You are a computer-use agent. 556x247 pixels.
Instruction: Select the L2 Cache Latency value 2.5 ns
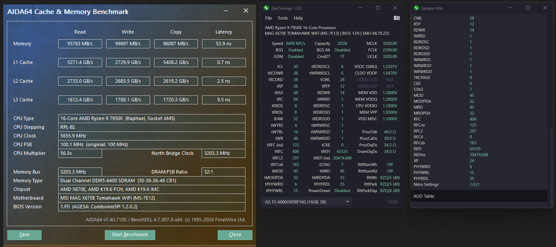tap(224, 81)
